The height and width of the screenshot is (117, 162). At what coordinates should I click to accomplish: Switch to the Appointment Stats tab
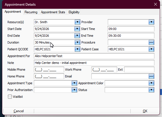(53, 12)
